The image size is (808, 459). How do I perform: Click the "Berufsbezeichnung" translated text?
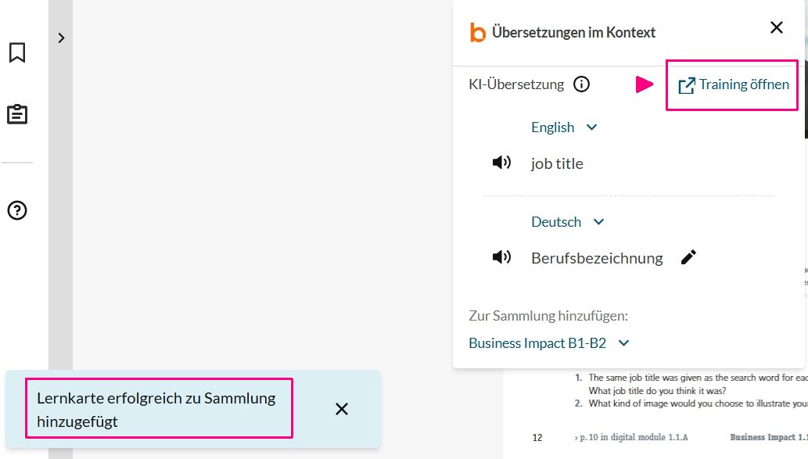pos(597,258)
